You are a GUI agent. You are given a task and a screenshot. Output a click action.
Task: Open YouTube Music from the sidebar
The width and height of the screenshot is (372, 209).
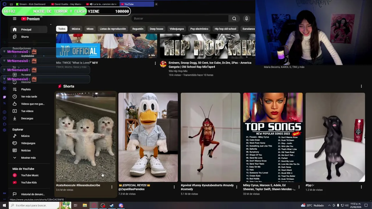(x=29, y=175)
